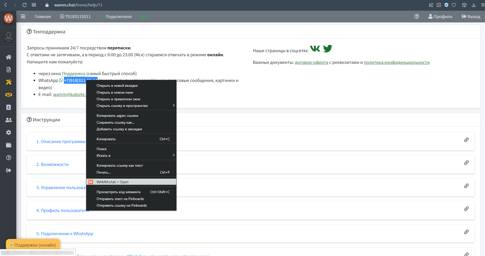The width and height of the screenshot is (485, 256).
Task: Select 'WAMM.chat > Open' context menu item
Action: tap(131, 182)
